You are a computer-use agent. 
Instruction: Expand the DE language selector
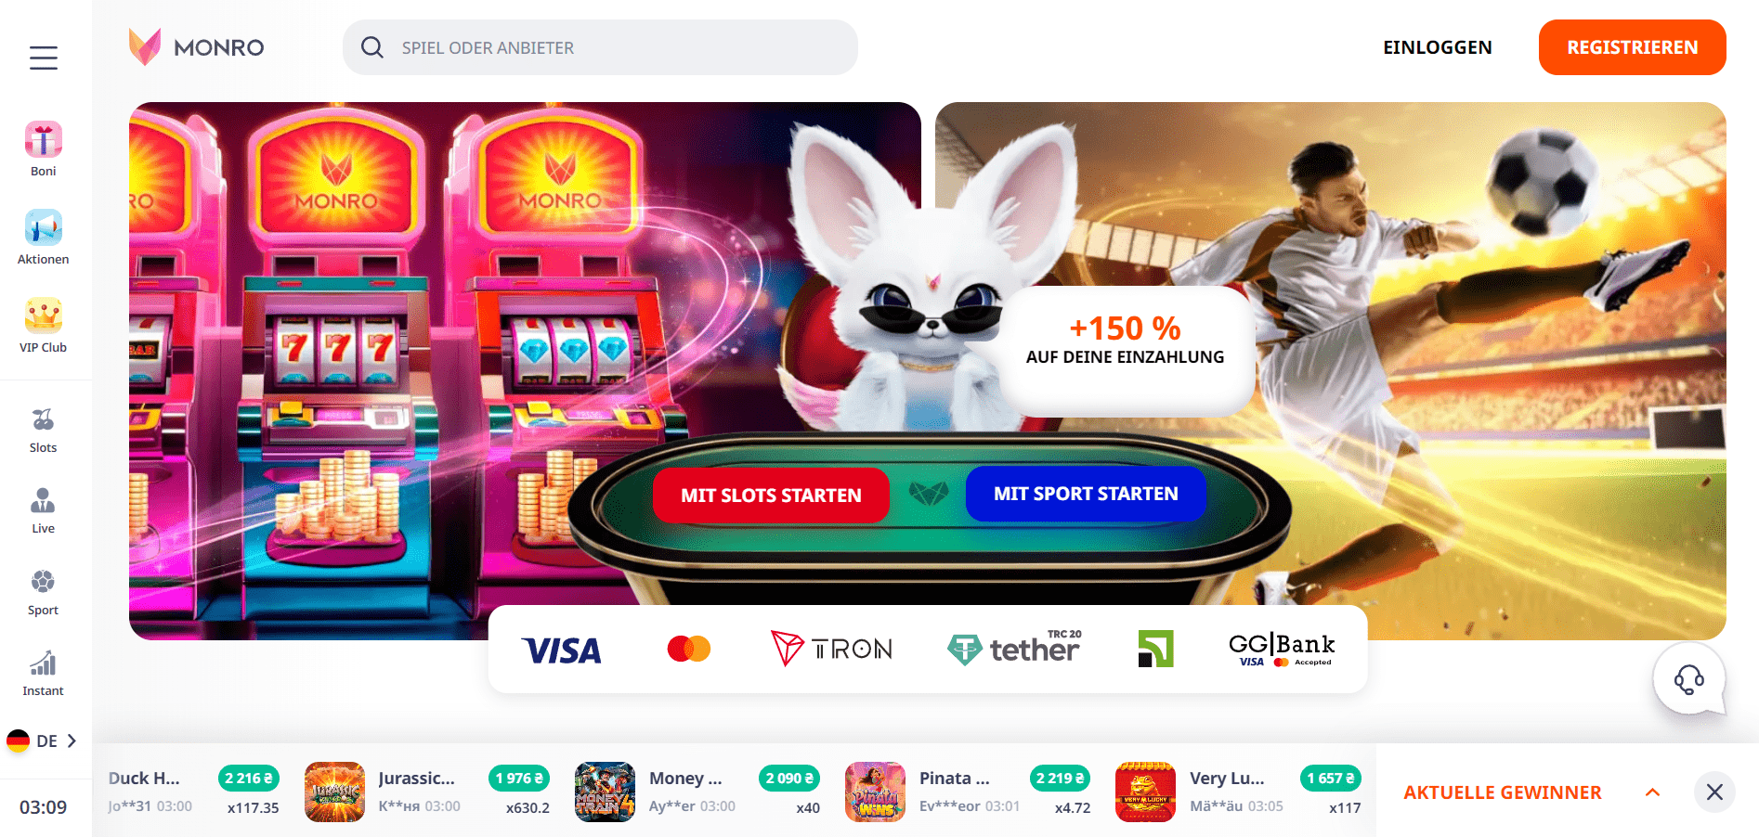[x=42, y=740]
